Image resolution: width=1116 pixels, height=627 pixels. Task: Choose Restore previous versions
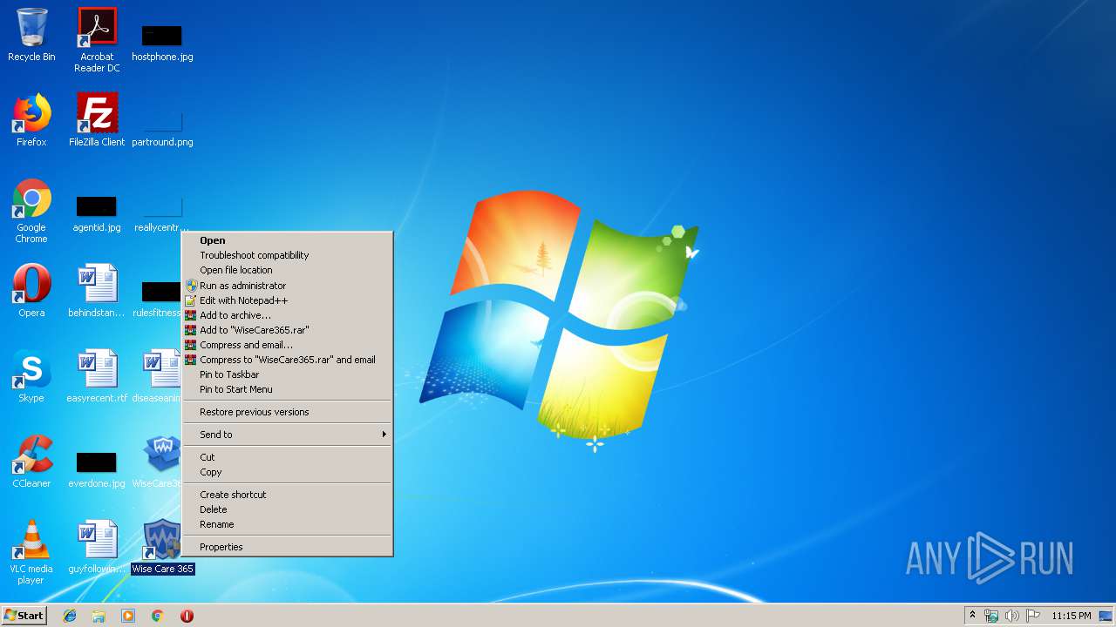click(x=287, y=412)
